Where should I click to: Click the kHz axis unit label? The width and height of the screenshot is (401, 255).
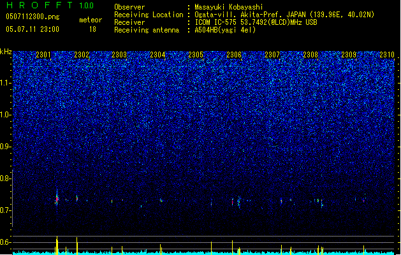(6, 52)
